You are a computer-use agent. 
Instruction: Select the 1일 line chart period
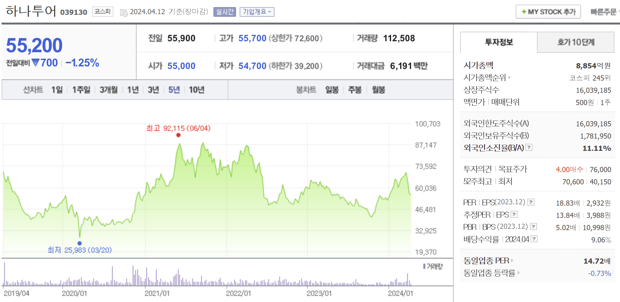point(57,90)
